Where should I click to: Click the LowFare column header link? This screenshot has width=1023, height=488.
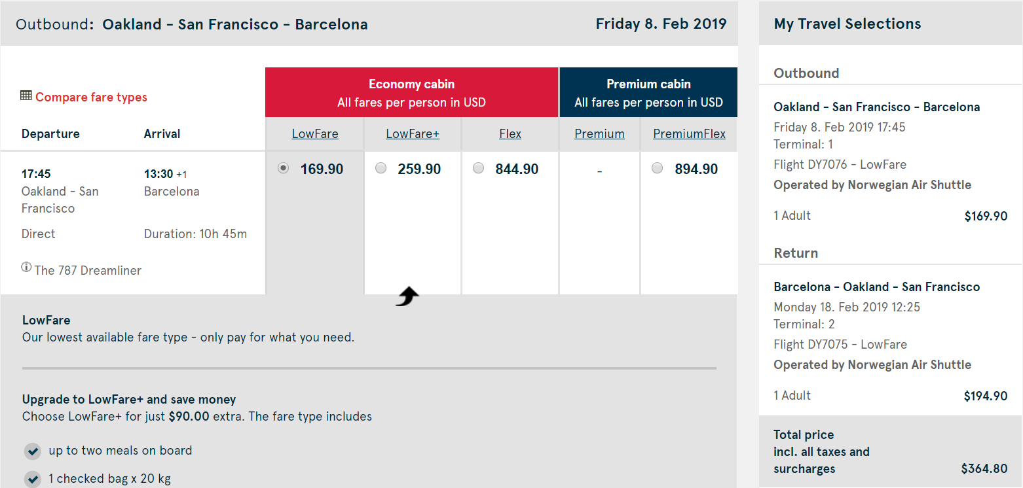[x=315, y=134]
